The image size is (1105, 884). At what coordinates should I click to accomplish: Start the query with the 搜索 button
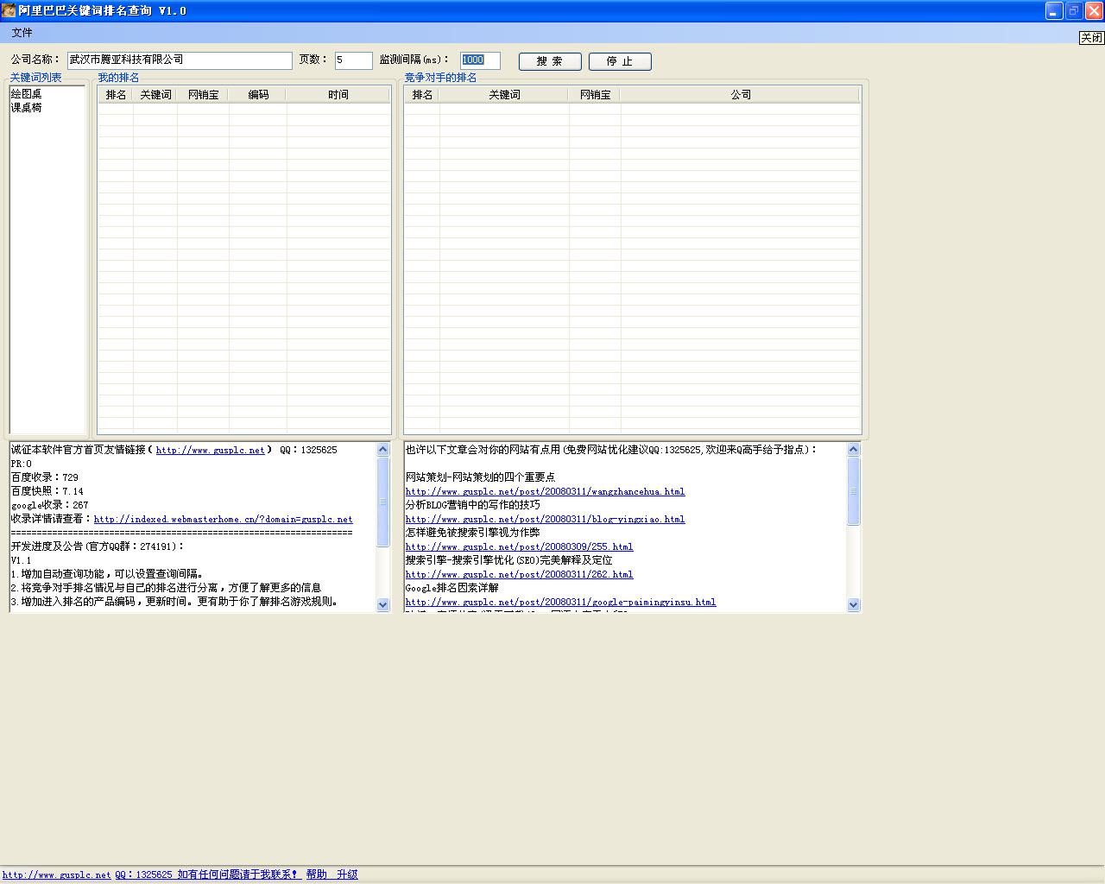coord(550,61)
